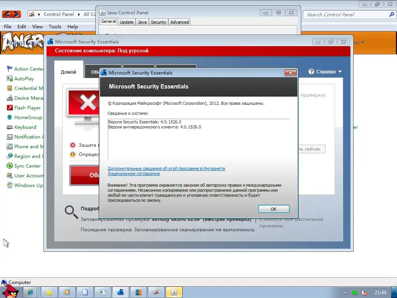Click the 21:44 taskbar clock

(380, 293)
